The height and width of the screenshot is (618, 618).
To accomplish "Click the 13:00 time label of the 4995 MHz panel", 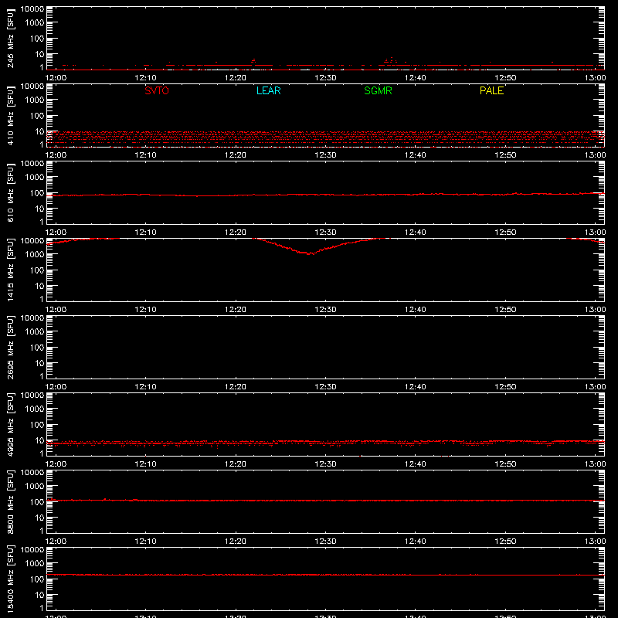I will pyautogui.click(x=595, y=464).
